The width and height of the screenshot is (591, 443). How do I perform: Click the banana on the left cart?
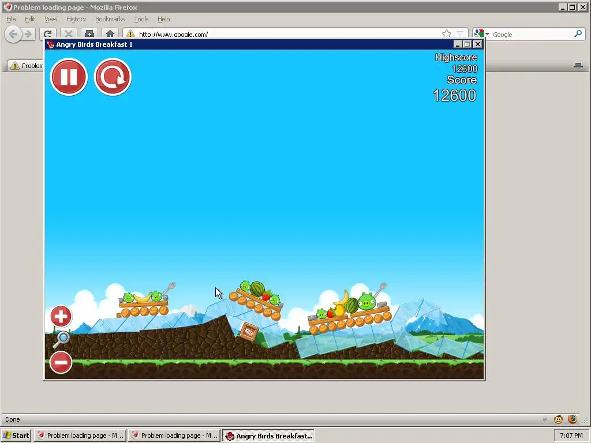pyautogui.click(x=143, y=297)
